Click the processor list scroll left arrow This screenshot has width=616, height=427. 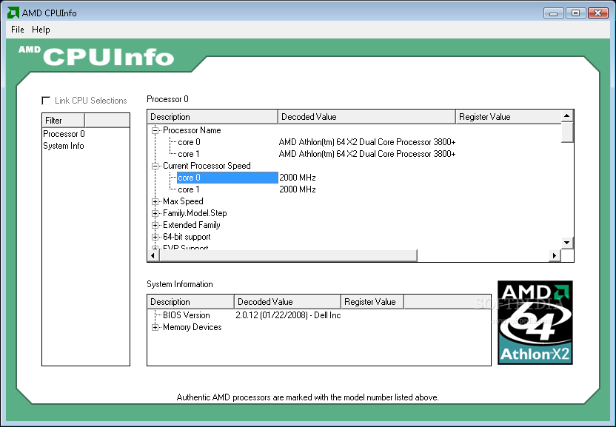[153, 255]
